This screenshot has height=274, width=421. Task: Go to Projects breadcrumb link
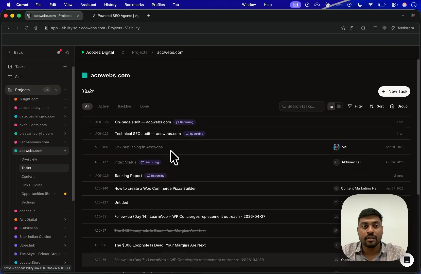139,52
